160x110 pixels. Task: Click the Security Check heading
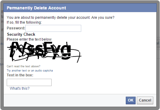(21, 35)
